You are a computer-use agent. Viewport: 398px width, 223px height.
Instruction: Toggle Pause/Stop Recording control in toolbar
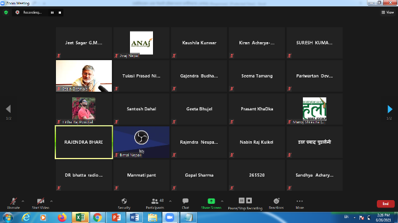(245, 204)
